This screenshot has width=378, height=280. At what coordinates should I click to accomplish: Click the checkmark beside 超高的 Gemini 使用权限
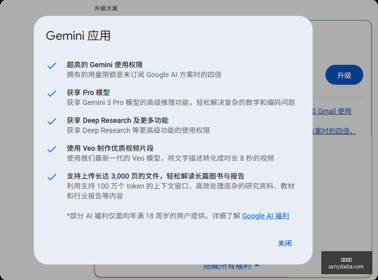point(52,66)
